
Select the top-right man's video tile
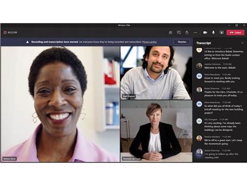156,73
